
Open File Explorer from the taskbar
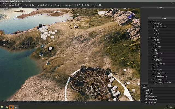pos(2,107)
